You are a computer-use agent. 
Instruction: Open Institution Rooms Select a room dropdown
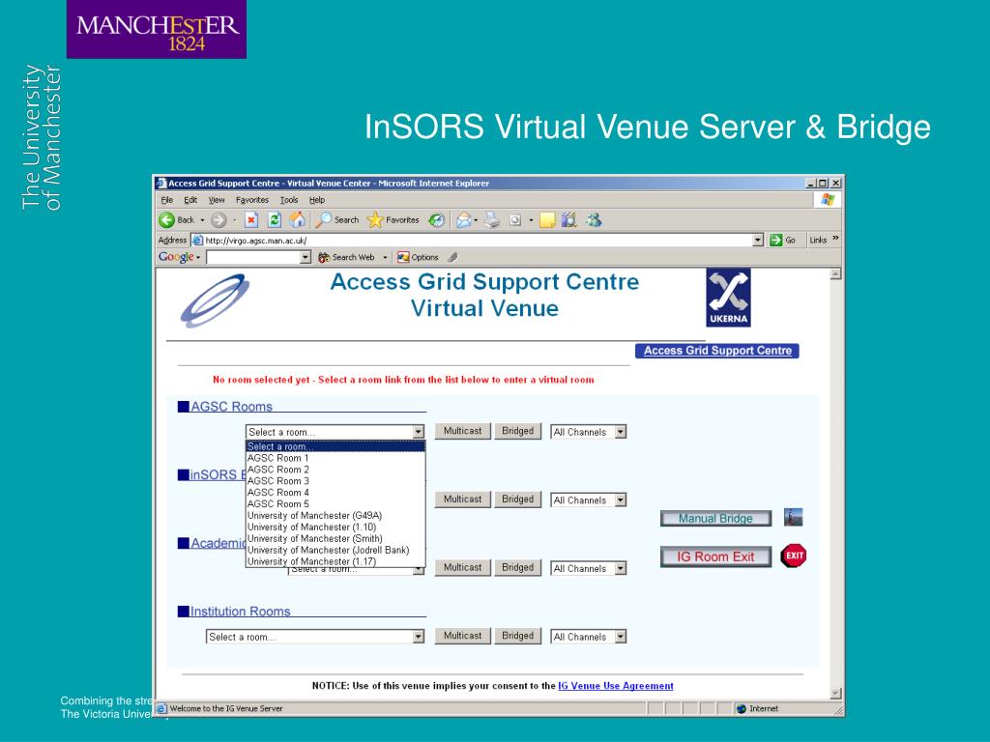click(418, 637)
